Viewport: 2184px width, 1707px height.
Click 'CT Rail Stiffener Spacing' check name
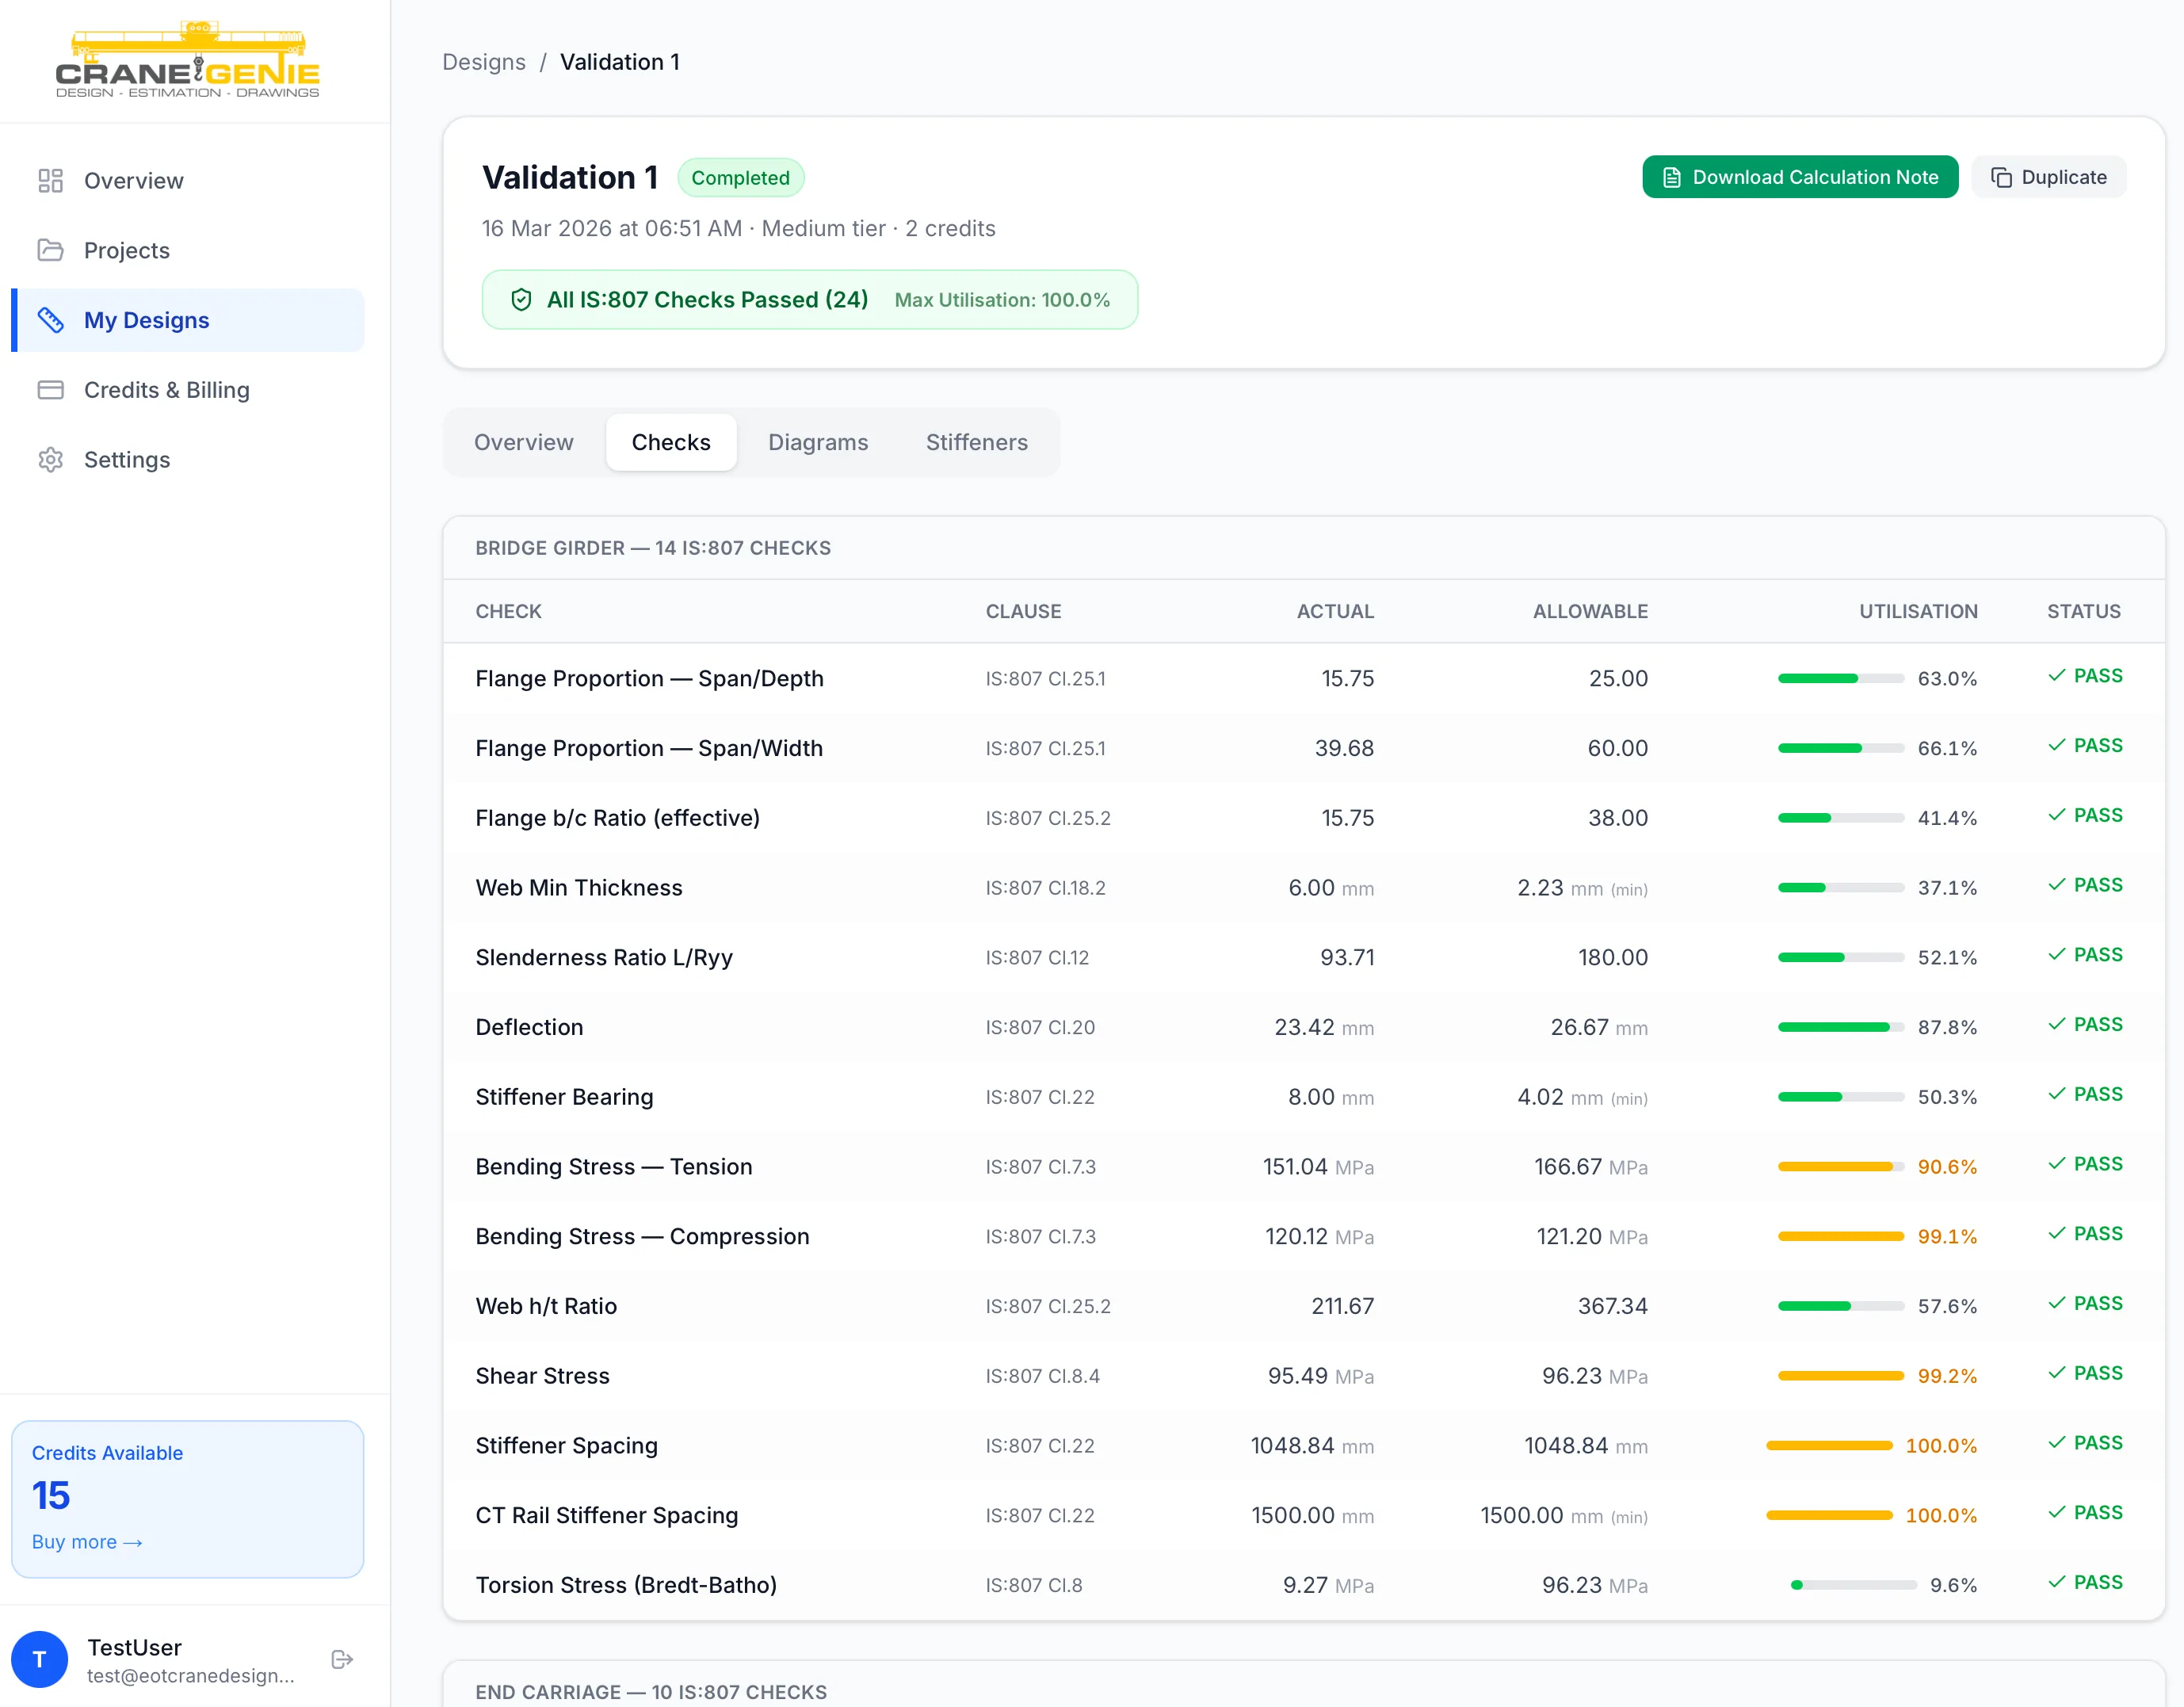pos(607,1515)
